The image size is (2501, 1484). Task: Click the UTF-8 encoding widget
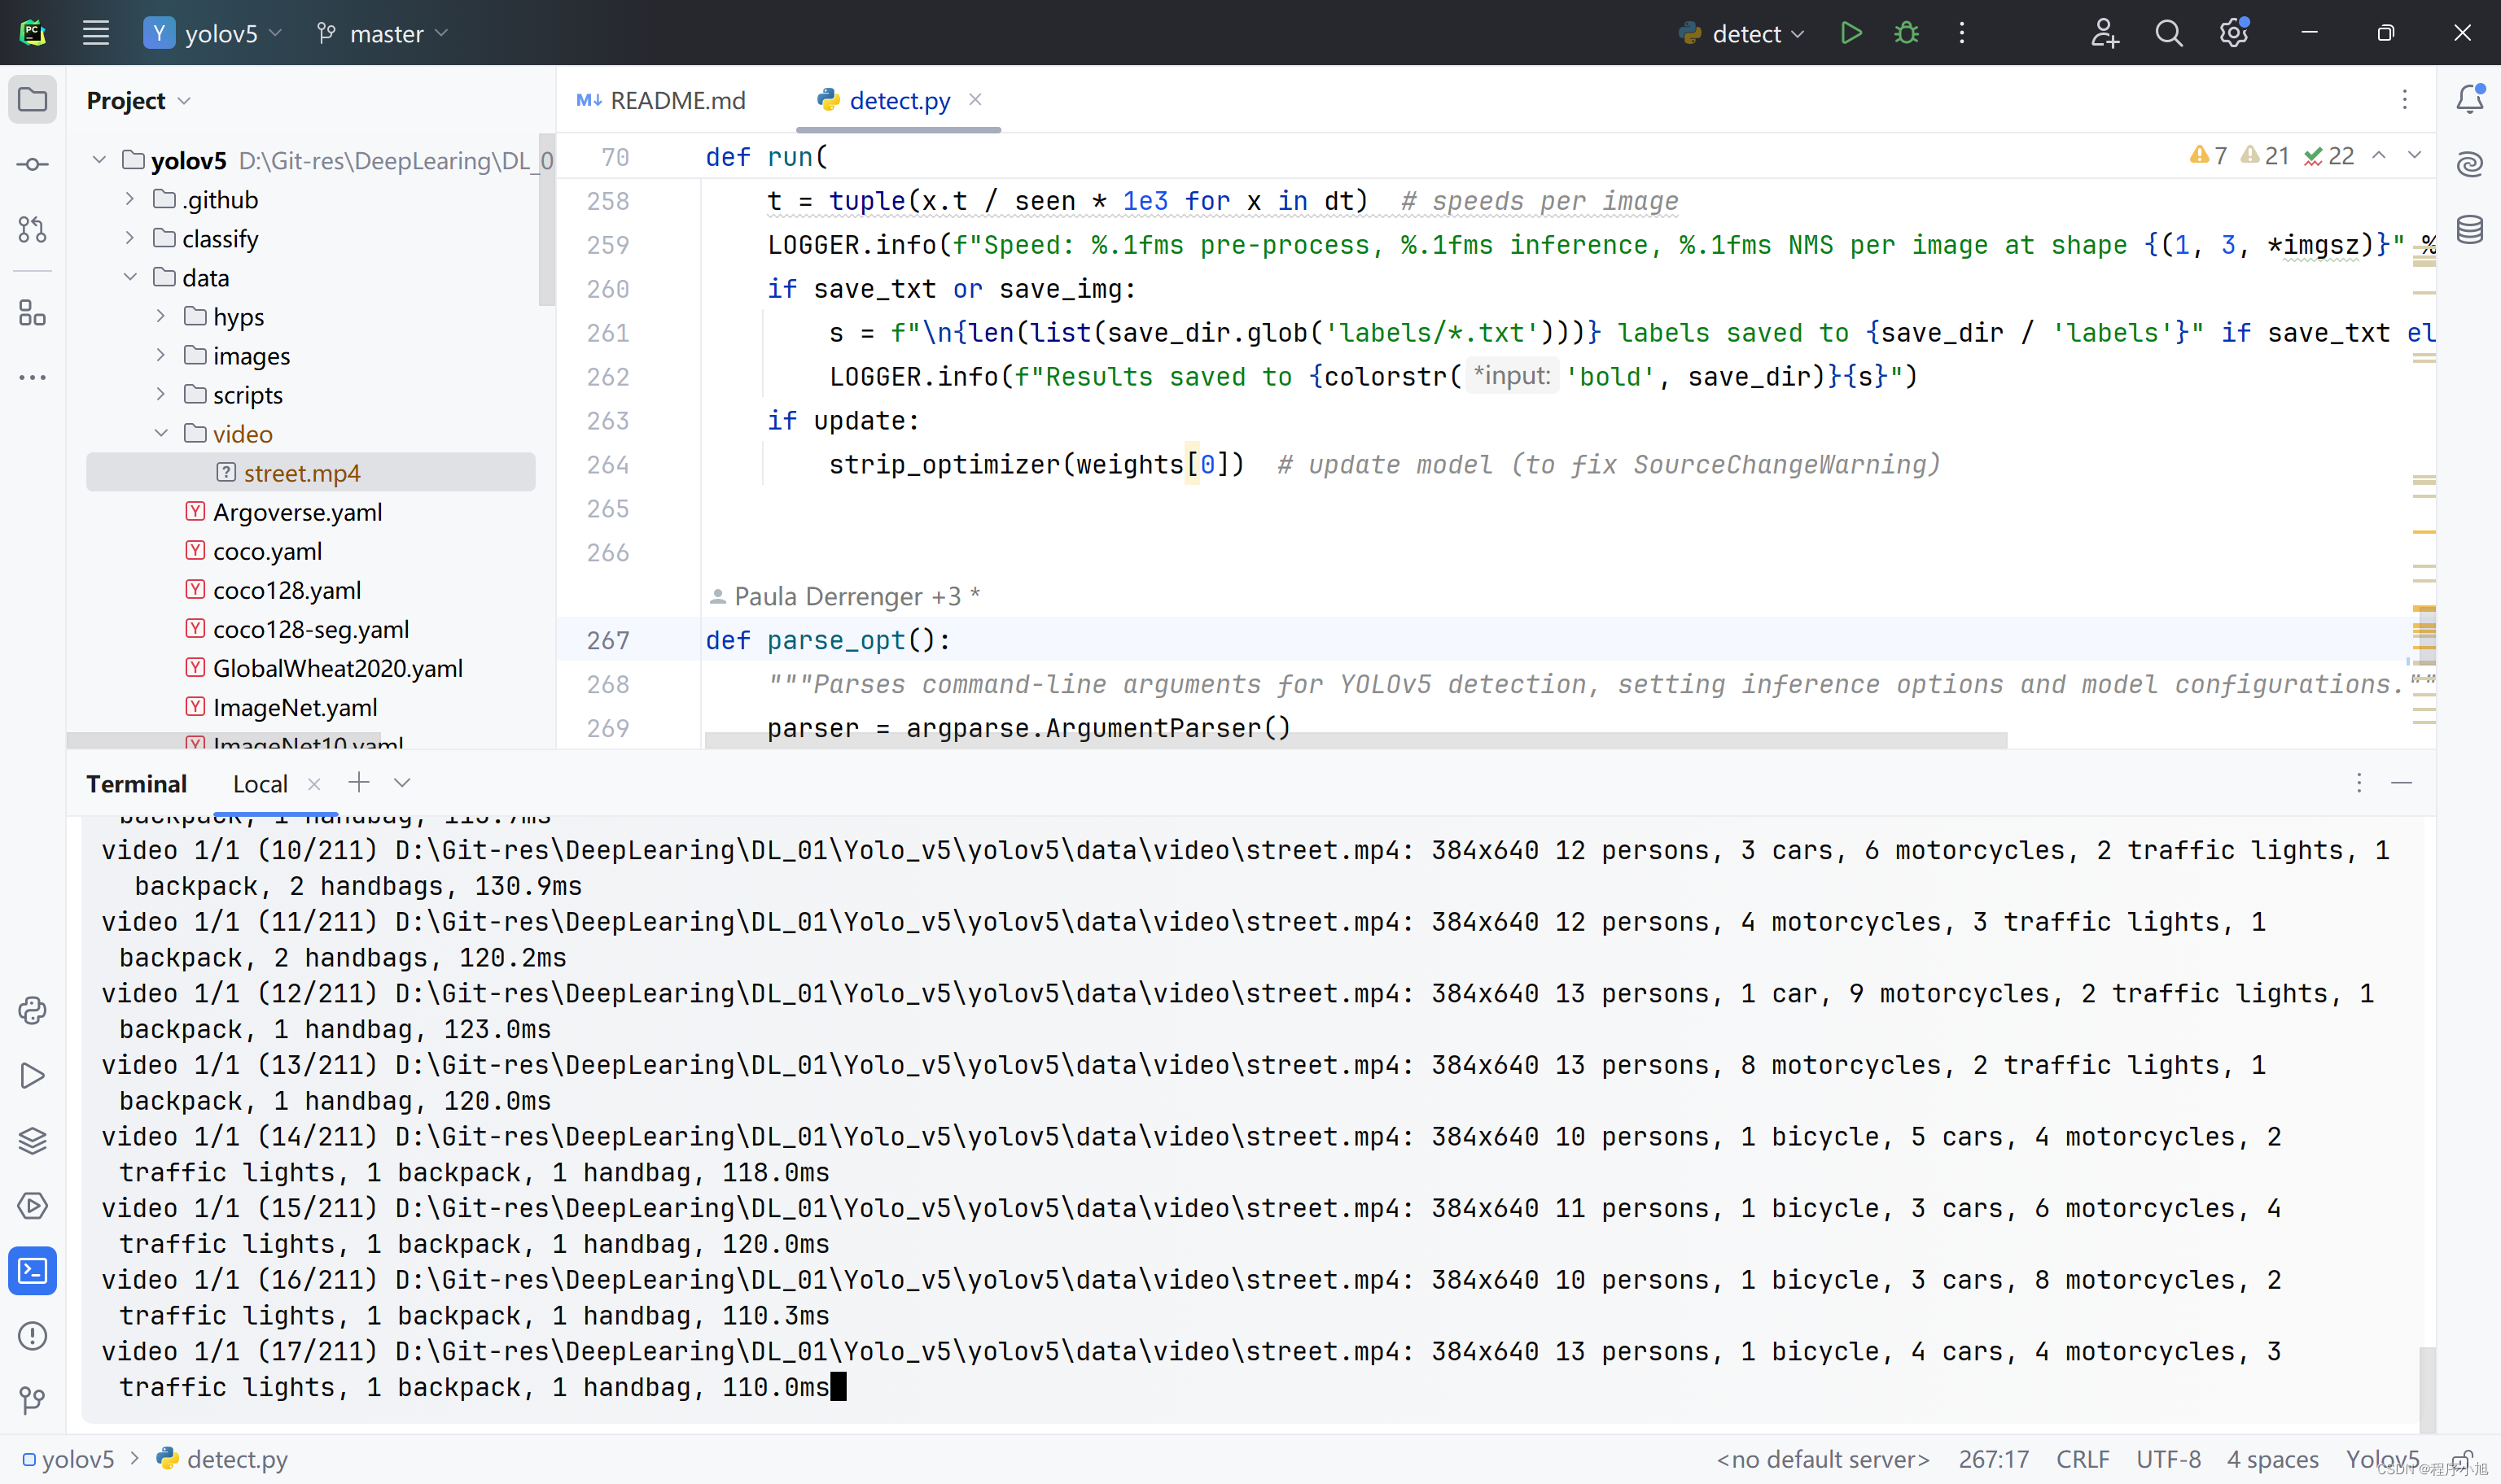[2168, 1459]
